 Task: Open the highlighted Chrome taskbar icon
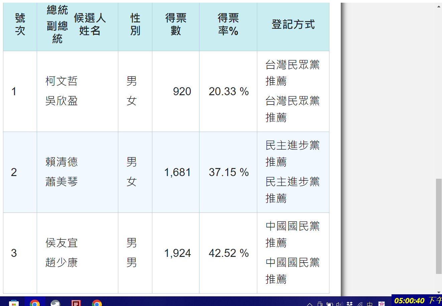tap(35, 303)
